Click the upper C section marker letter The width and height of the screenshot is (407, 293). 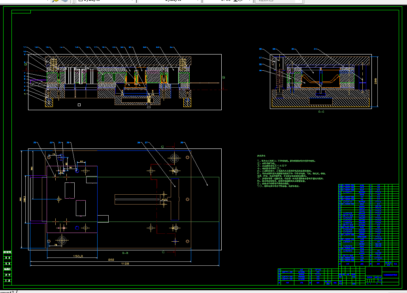pos(162,147)
